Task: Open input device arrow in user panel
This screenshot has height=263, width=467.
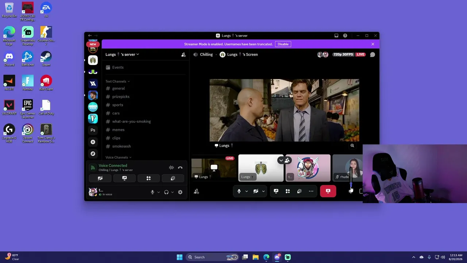Action: tap(158, 192)
